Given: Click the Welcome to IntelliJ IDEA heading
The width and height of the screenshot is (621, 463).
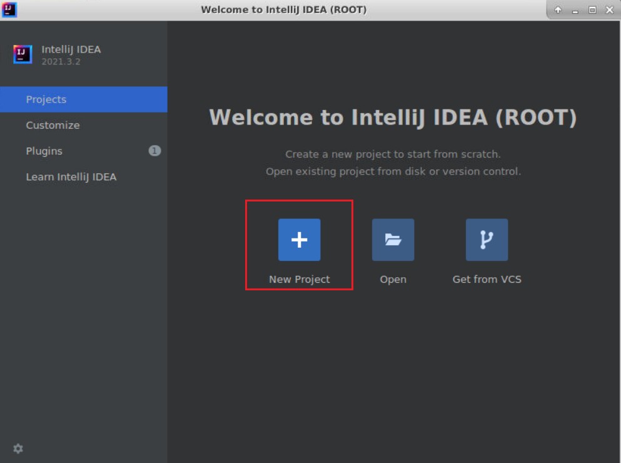Looking at the screenshot, I should pyautogui.click(x=393, y=118).
